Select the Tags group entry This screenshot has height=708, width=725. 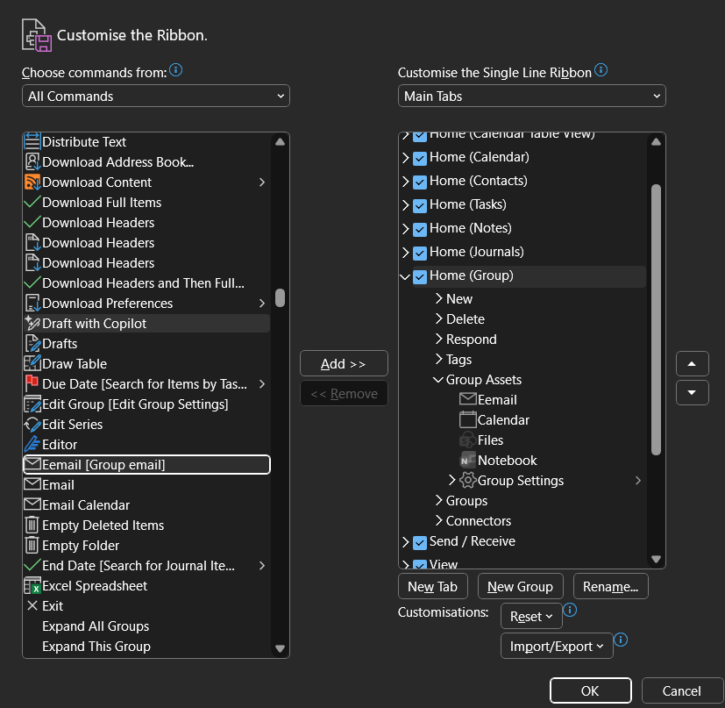coord(458,359)
